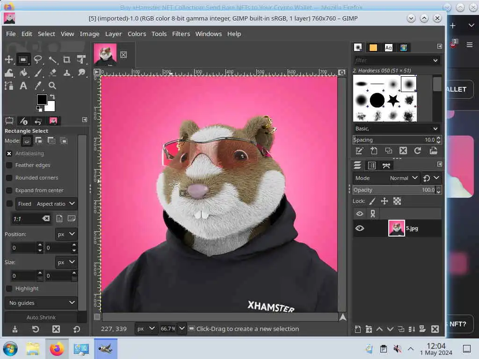Open the Select menu
Viewport: 479px width, 359px height.
[46, 34]
